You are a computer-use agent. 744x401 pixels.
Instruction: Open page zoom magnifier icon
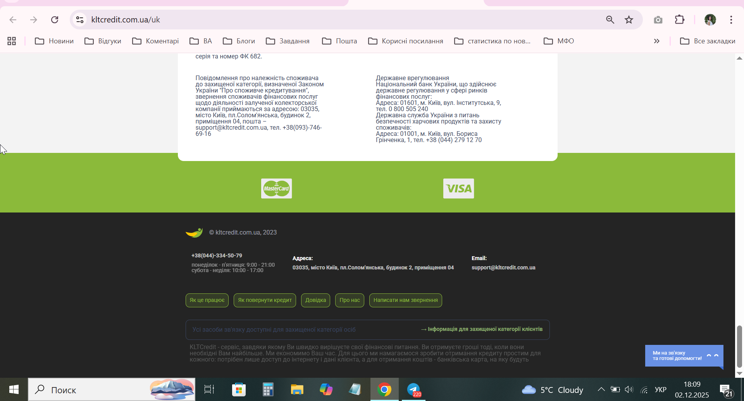pyautogui.click(x=610, y=20)
